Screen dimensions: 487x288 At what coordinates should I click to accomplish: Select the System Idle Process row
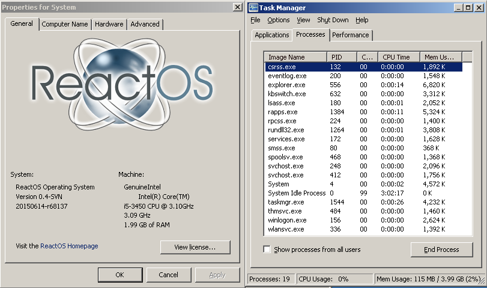[364, 193]
